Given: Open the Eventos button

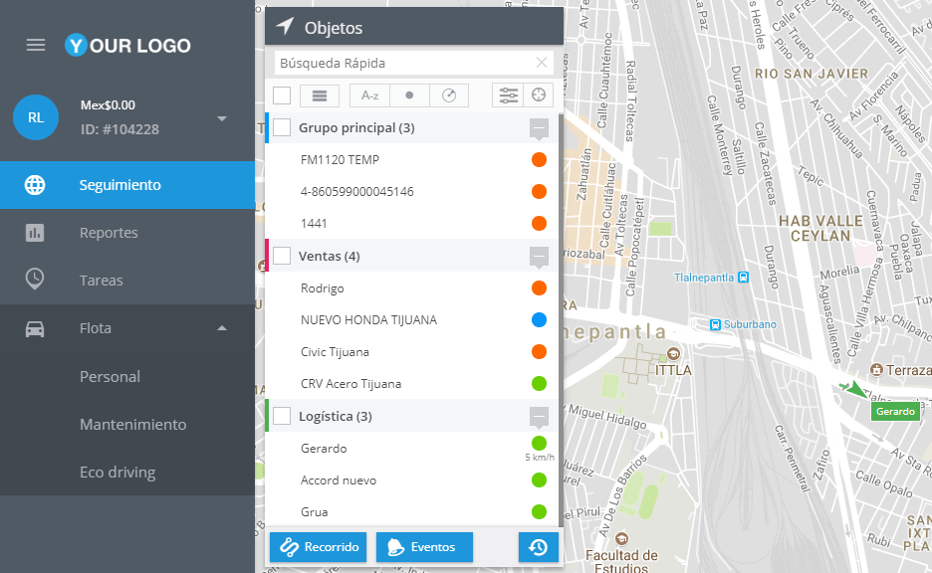Looking at the screenshot, I should [x=424, y=547].
